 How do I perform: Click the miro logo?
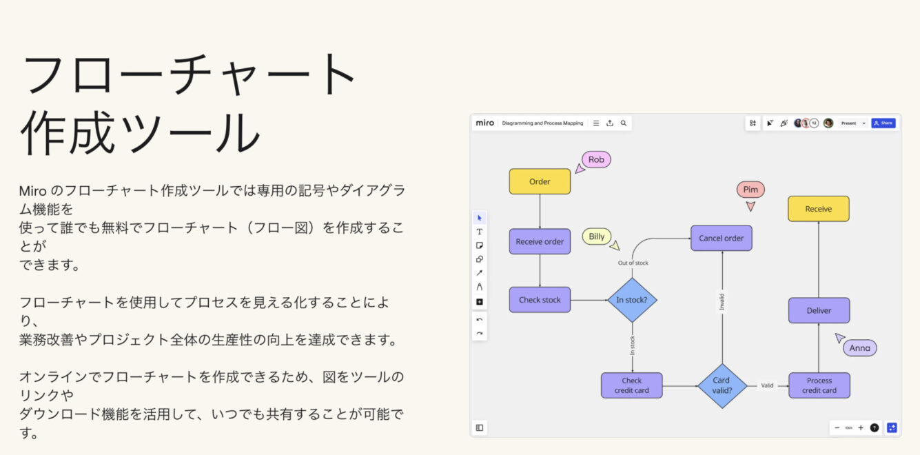485,123
